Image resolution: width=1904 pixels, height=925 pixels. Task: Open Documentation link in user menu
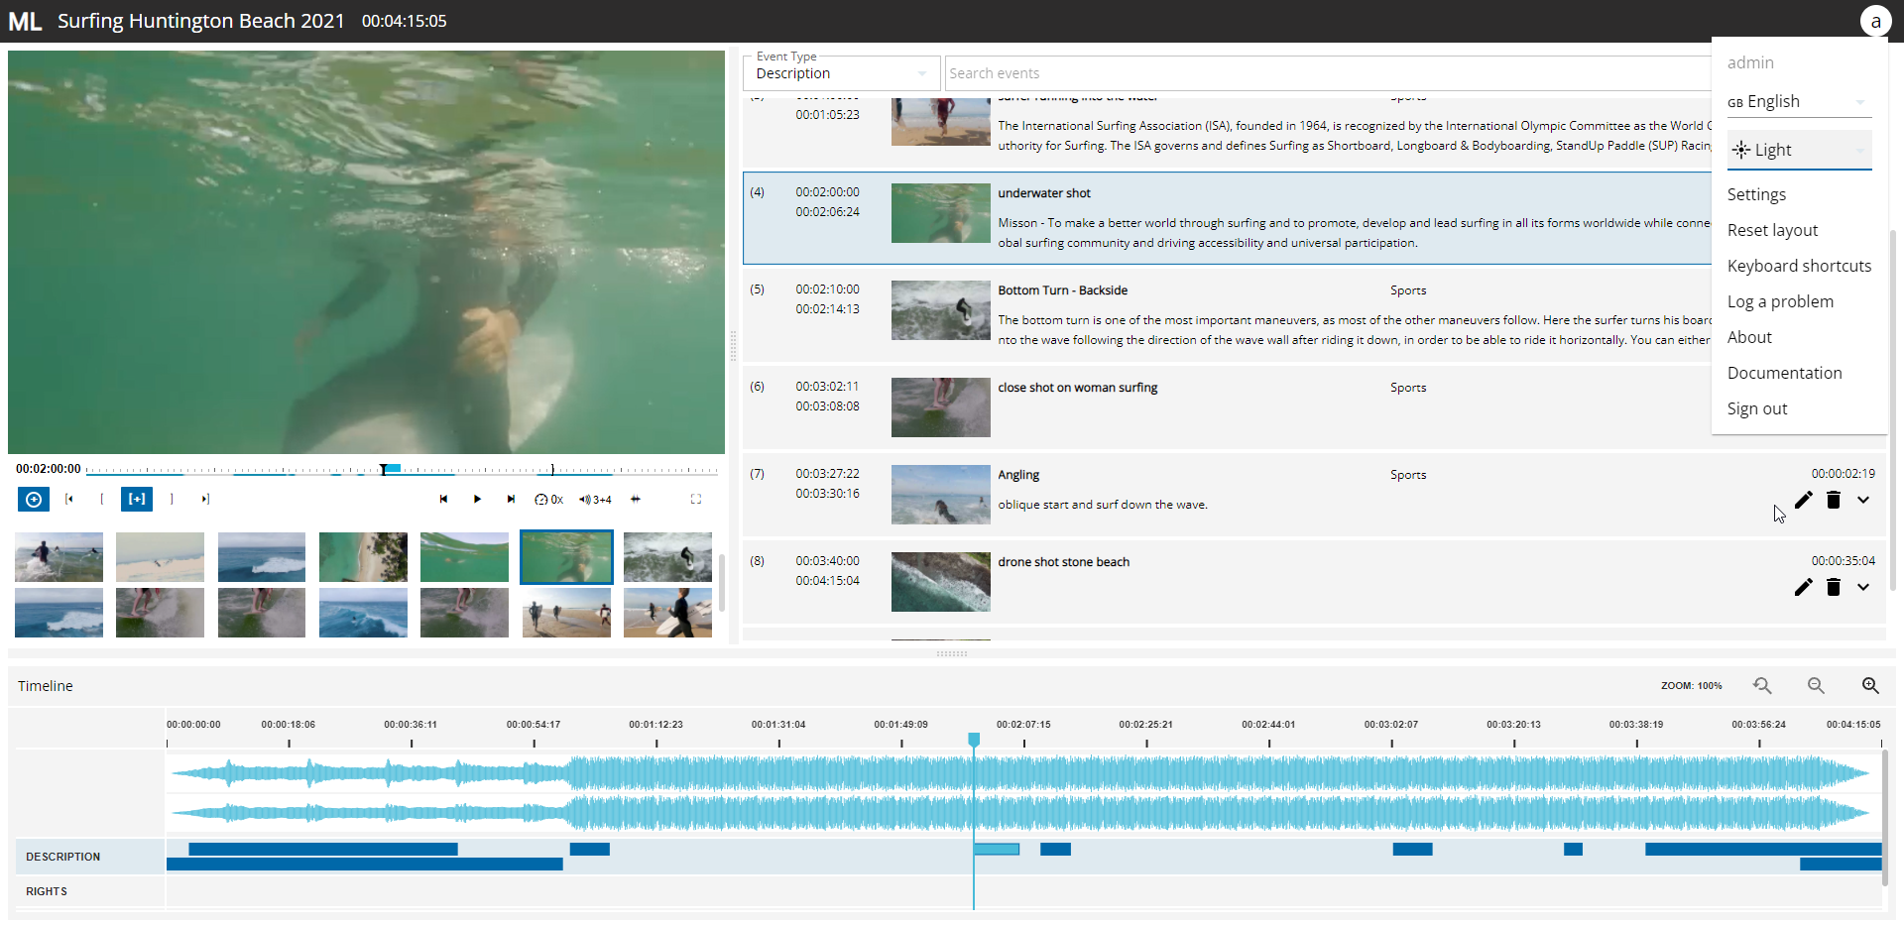[x=1784, y=373]
